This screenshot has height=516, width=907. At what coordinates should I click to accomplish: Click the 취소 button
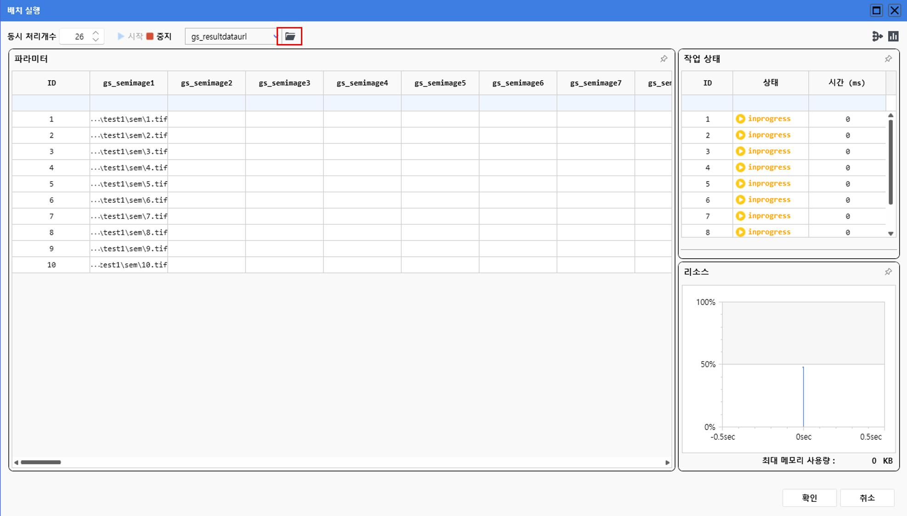coord(867,498)
